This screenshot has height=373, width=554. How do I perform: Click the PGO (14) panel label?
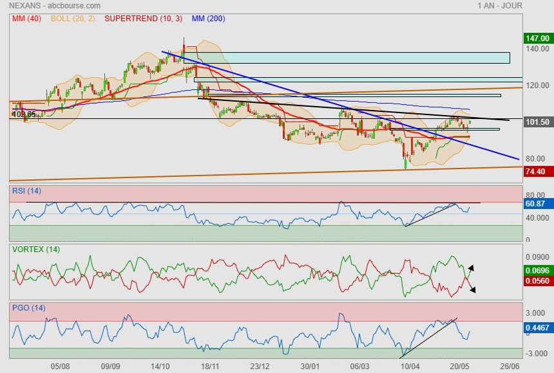[x=28, y=307]
